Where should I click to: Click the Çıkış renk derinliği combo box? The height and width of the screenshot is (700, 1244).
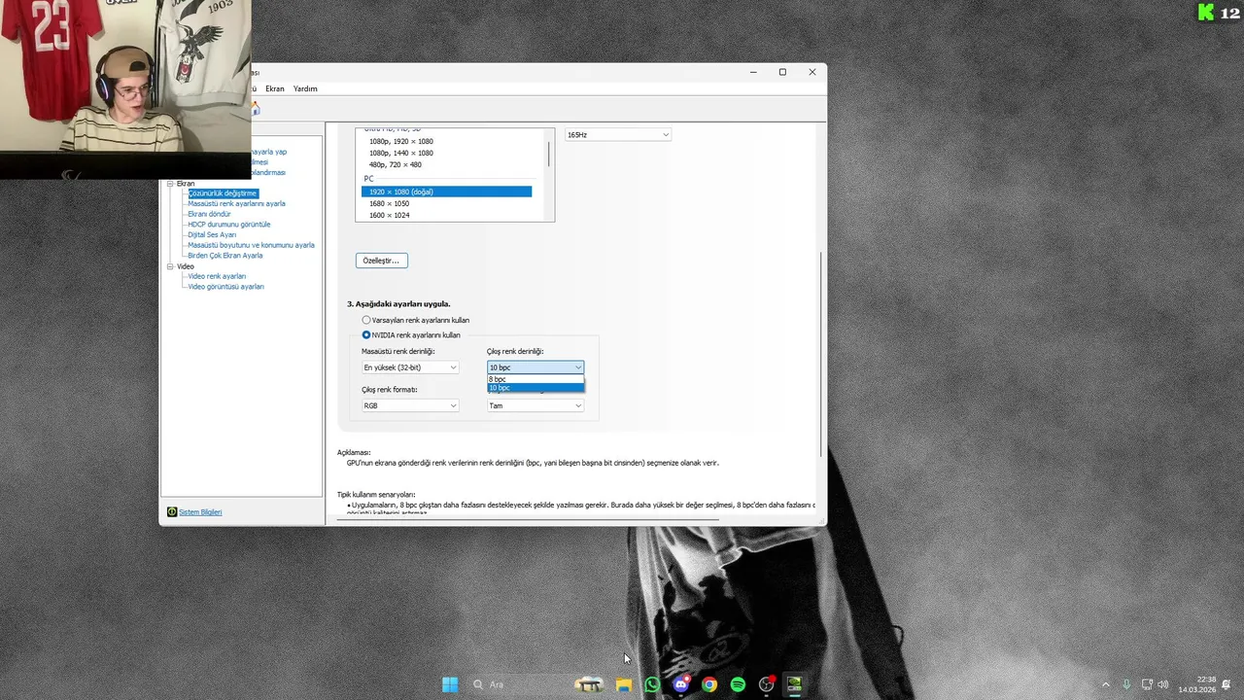[x=536, y=367]
